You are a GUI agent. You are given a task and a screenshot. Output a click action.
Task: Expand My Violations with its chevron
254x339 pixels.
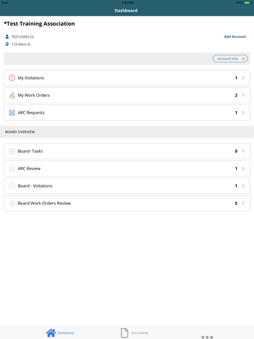tap(243, 78)
